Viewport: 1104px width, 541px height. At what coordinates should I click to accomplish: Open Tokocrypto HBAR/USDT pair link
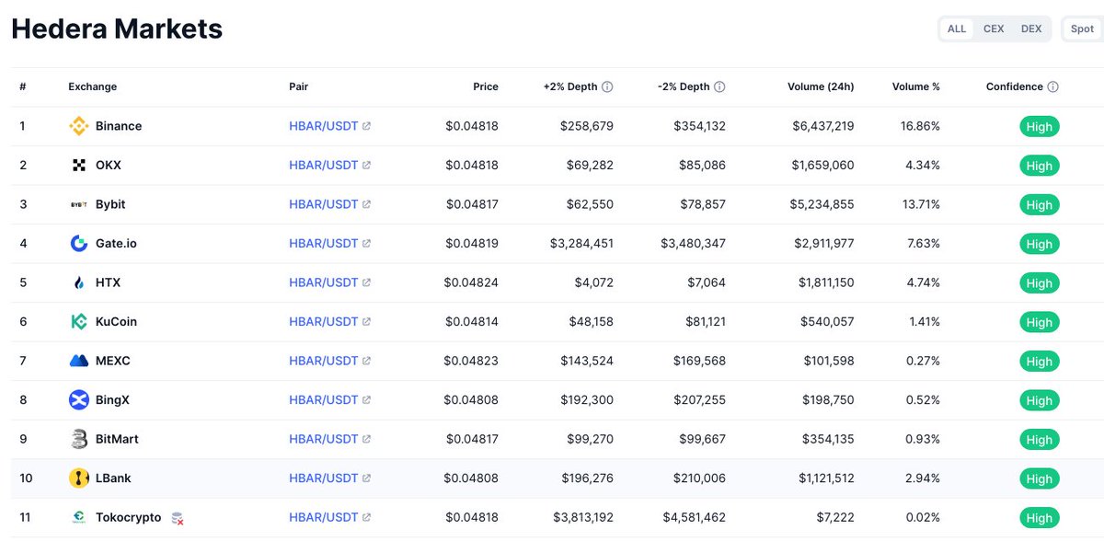pos(323,517)
